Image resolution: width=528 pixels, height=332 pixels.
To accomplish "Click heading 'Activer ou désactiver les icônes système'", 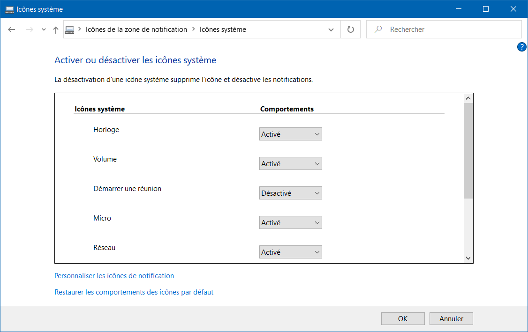I will click(136, 60).
